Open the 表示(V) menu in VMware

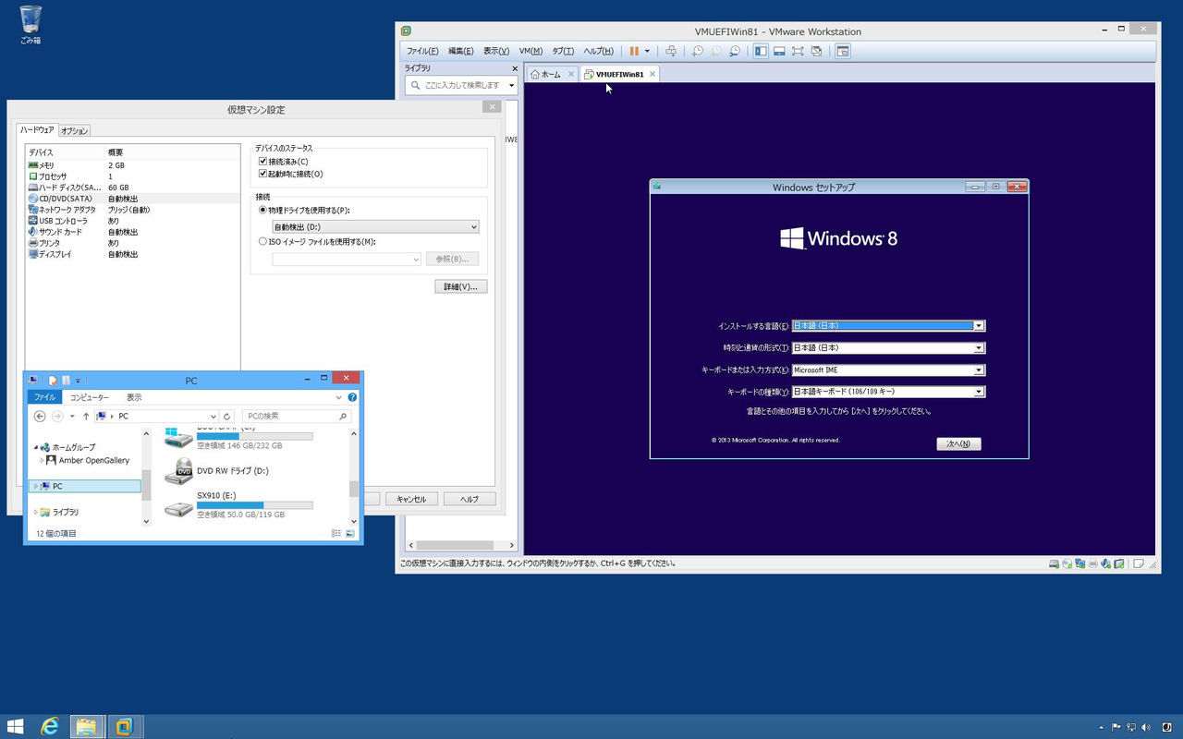point(495,51)
